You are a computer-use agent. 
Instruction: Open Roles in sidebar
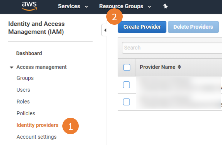(x=23, y=102)
